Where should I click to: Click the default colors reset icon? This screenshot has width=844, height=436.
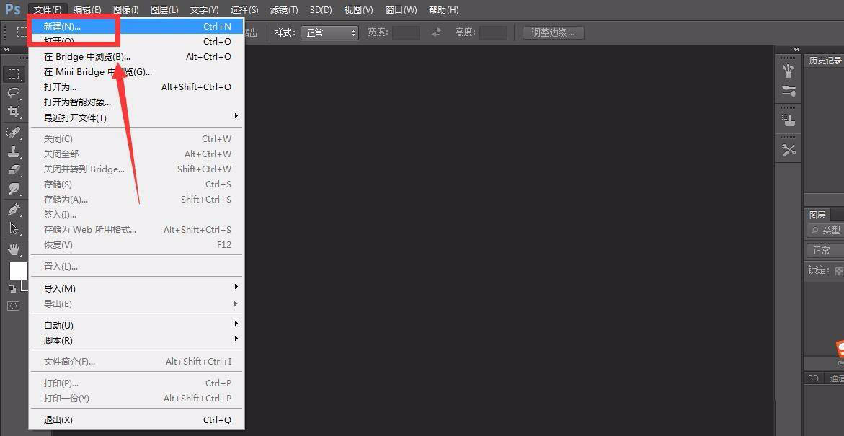(x=12, y=289)
